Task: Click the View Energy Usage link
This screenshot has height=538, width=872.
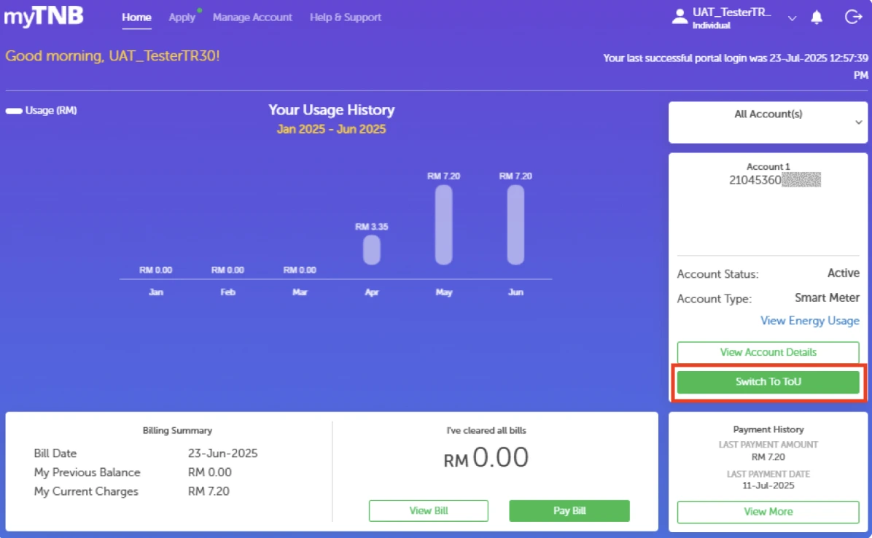Action: click(x=809, y=321)
